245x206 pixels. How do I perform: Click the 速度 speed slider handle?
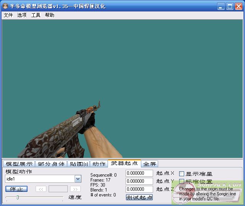[17, 197]
